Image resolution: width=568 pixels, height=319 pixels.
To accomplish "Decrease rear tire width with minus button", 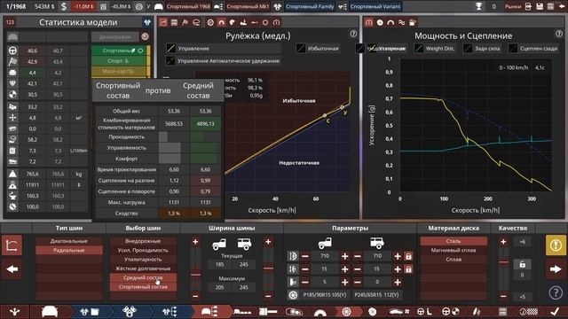I will point(268,296).
